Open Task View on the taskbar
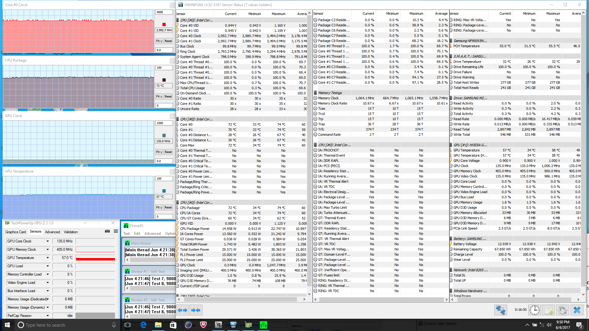Viewport: 589px width, 331px height. [x=128, y=325]
